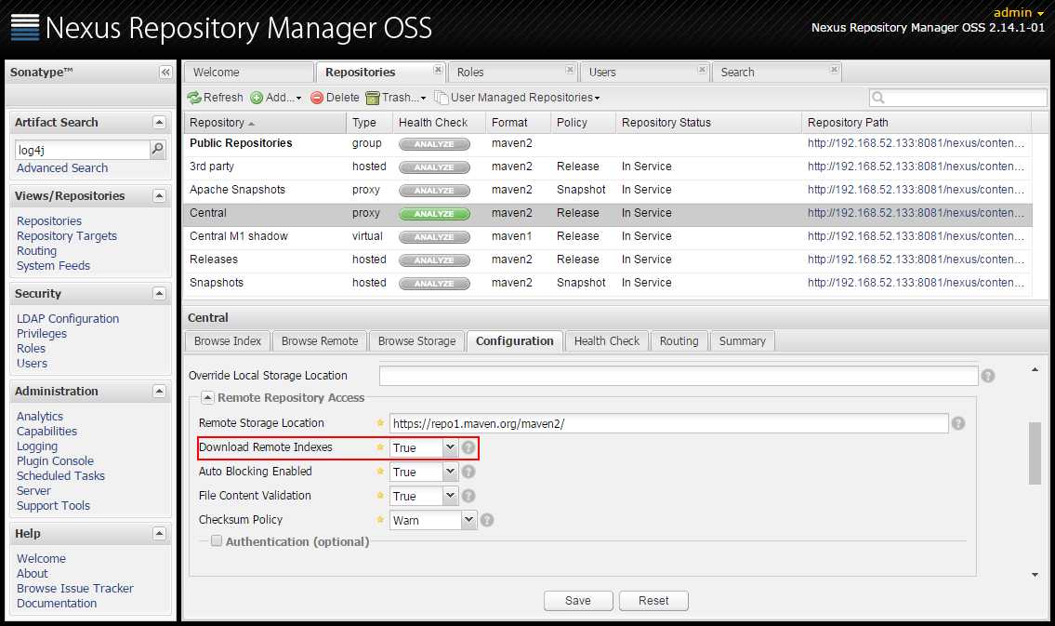Viewport: 1055px width, 626px height.
Task: Click help icon for Remote Storage Location
Action: coord(958,423)
